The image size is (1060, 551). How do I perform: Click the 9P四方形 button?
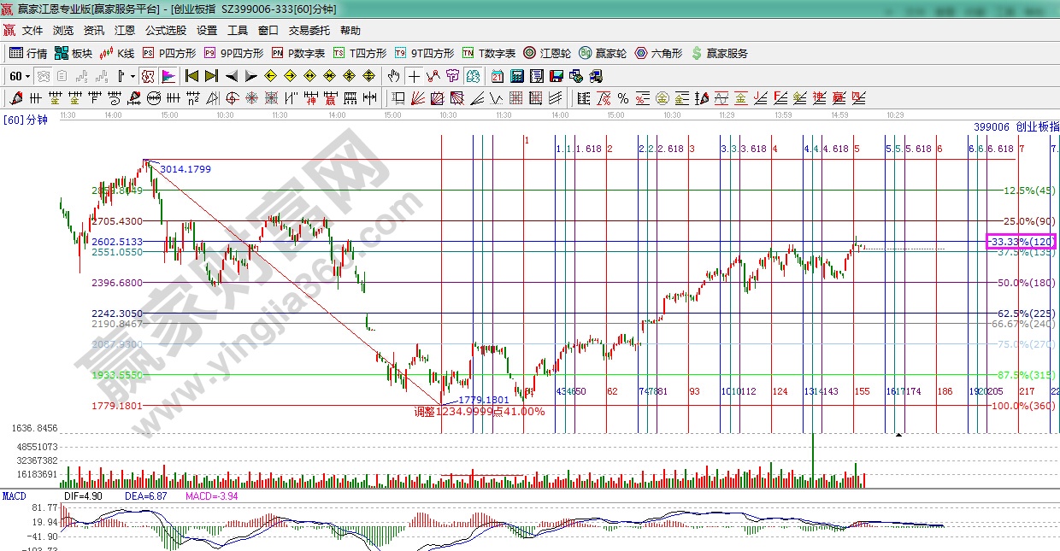[x=233, y=53]
